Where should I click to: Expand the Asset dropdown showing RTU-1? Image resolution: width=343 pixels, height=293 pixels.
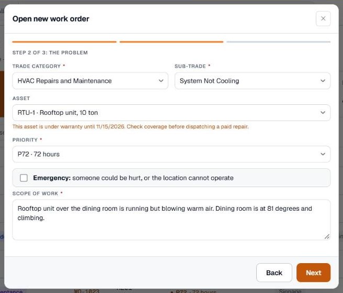(x=171, y=113)
